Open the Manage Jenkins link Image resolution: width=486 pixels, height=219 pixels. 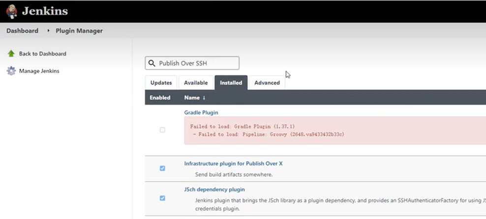39,71
